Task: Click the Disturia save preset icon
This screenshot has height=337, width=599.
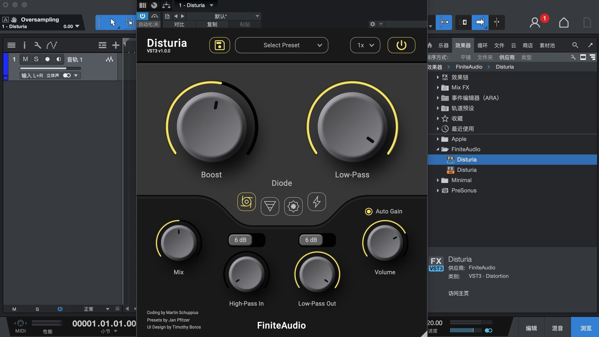Action: tap(219, 45)
